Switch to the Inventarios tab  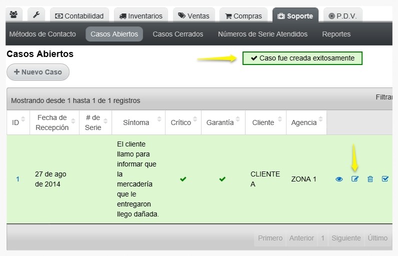[141, 15]
